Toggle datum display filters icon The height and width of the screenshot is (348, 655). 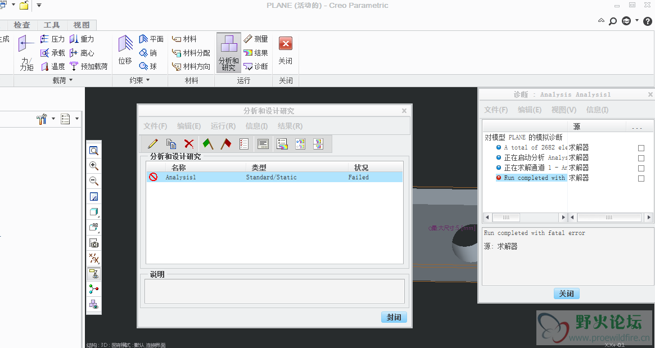pos(94,259)
